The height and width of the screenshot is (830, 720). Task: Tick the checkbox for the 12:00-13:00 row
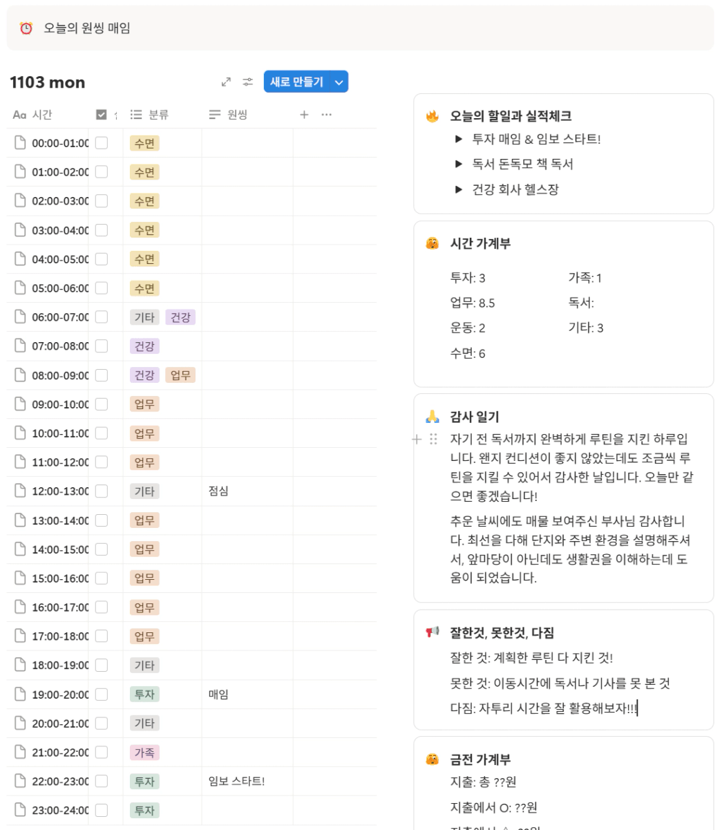coord(102,491)
